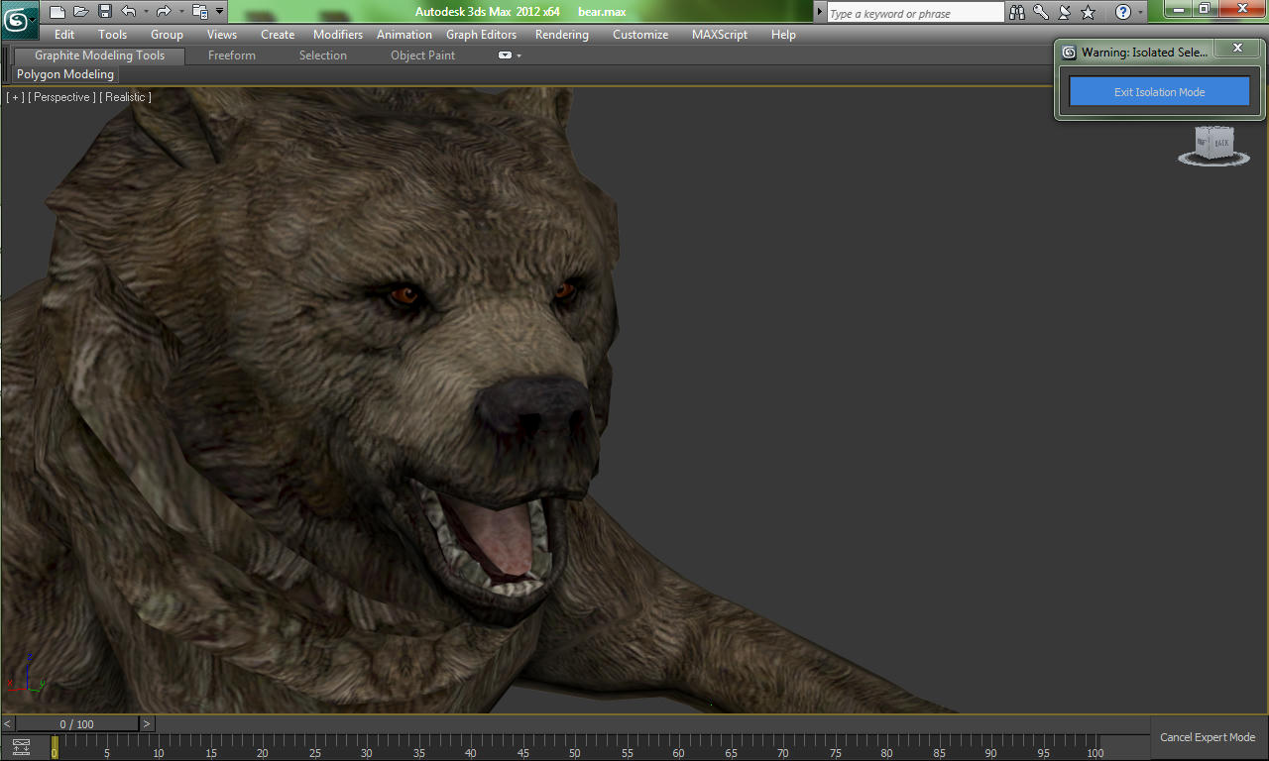Open Subscription Center key icon
This screenshot has width=1269, height=761.
[1041, 12]
